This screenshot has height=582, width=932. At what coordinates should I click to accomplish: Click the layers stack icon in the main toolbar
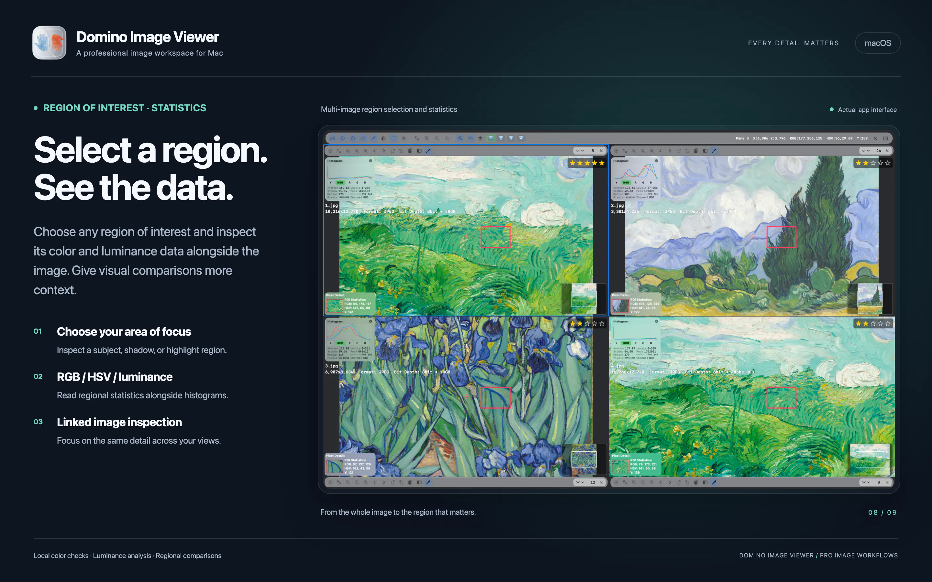click(x=480, y=138)
